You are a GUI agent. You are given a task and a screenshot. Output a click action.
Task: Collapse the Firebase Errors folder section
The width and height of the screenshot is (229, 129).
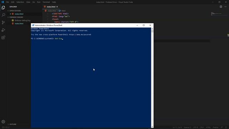point(16,17)
